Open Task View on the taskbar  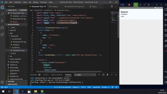9,91
